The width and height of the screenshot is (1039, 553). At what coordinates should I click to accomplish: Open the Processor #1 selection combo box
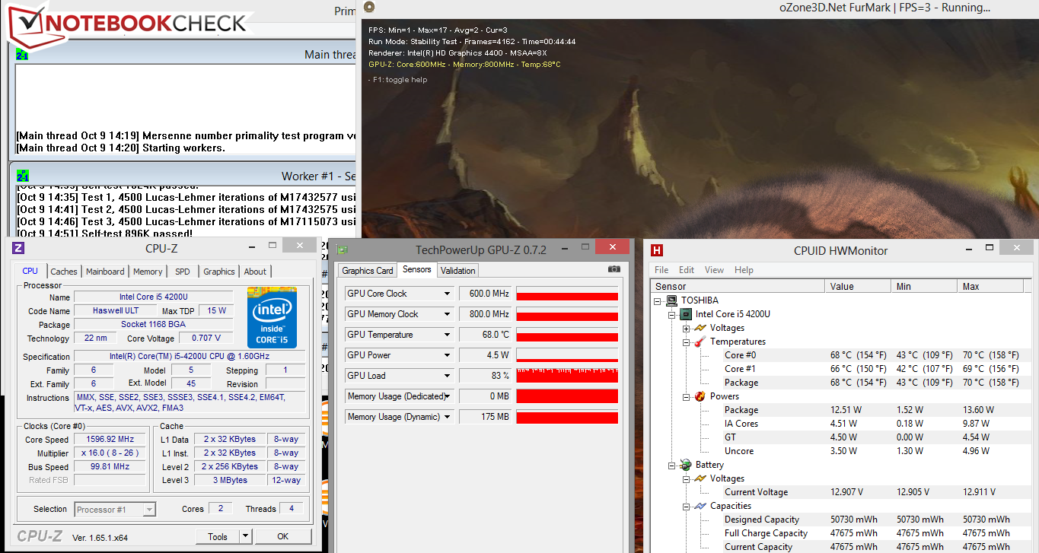click(116, 510)
